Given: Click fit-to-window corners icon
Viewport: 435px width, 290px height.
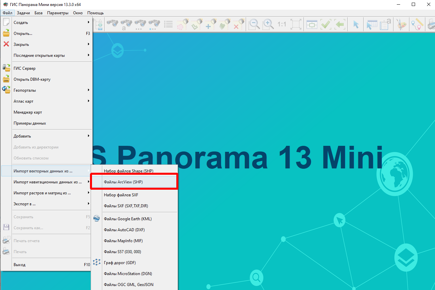Looking at the screenshot, I should coord(296,24).
